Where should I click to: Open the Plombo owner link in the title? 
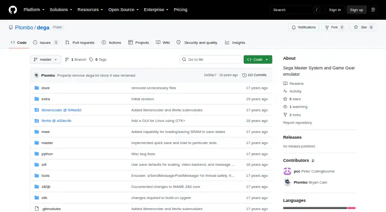coord(24,27)
